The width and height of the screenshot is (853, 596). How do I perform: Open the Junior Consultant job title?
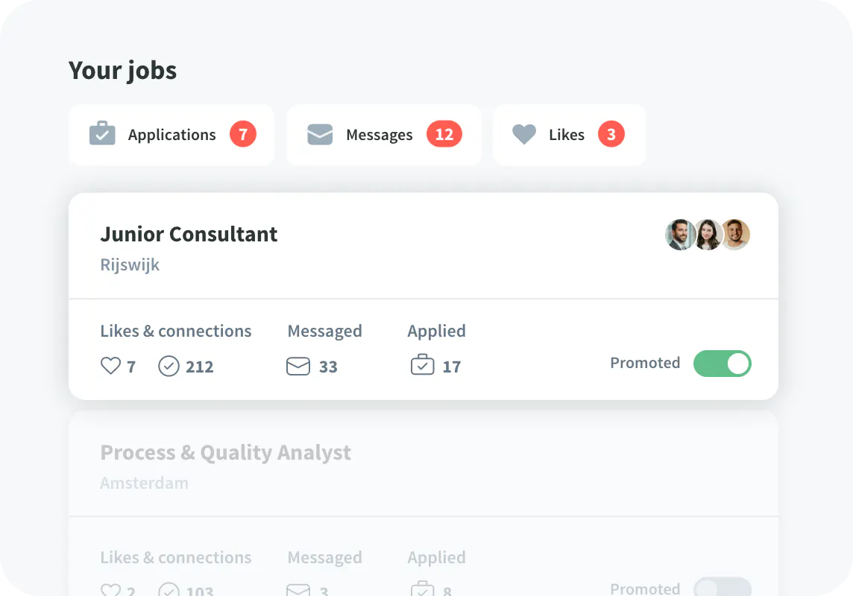pyautogui.click(x=189, y=234)
